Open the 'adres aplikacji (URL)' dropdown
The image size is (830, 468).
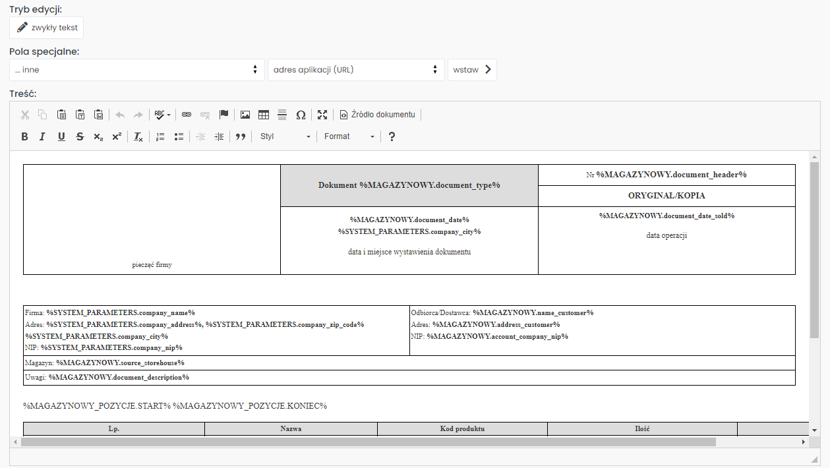[355, 70]
